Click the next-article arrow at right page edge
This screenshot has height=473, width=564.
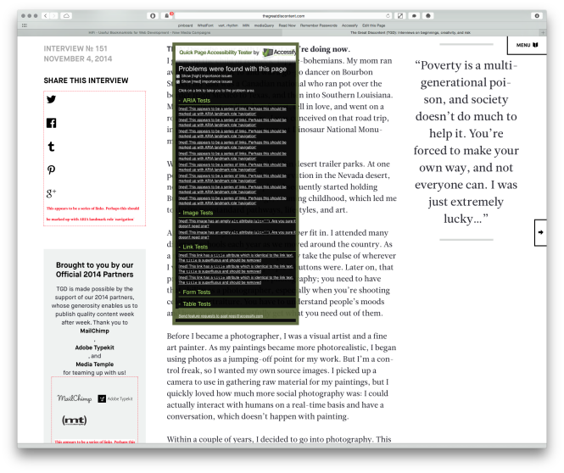point(540,232)
